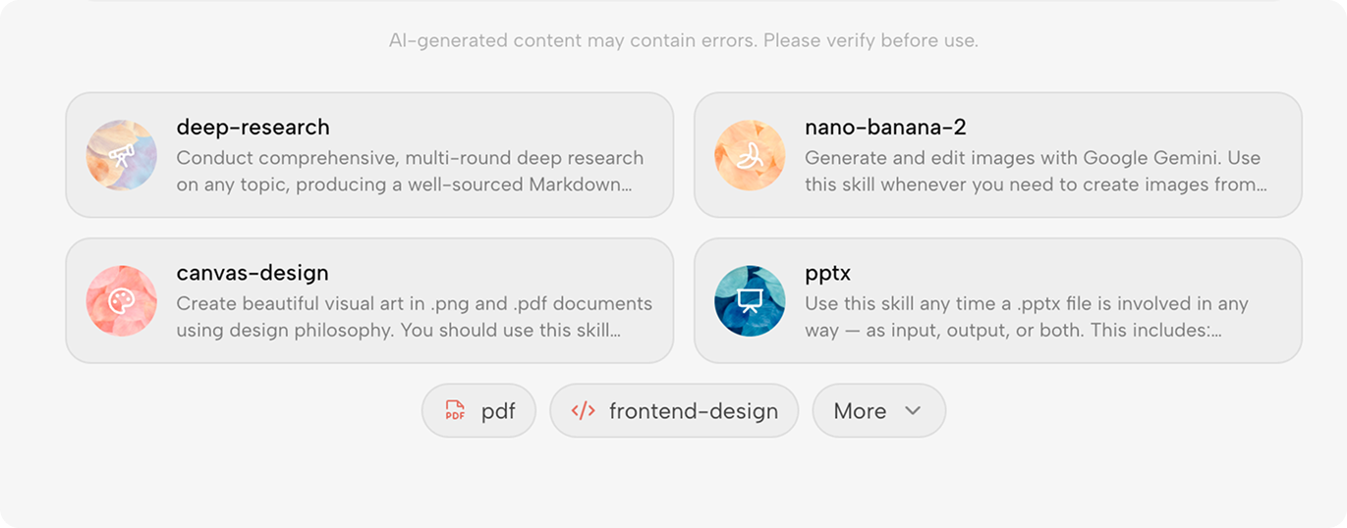This screenshot has height=528, width=1347.
Task: Click the red PDF file icon
Action: 454,411
